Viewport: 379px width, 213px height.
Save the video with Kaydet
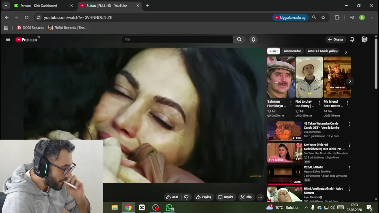tap(226, 197)
